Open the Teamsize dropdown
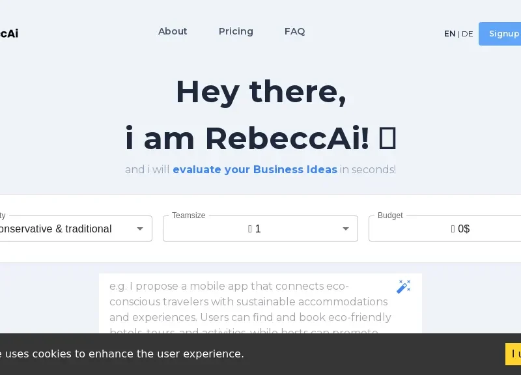Viewport: 521px width, 375px height. (x=260, y=229)
